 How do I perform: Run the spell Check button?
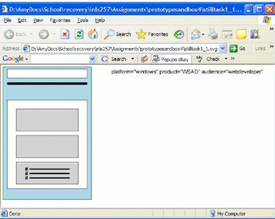pyautogui.click(x=208, y=59)
